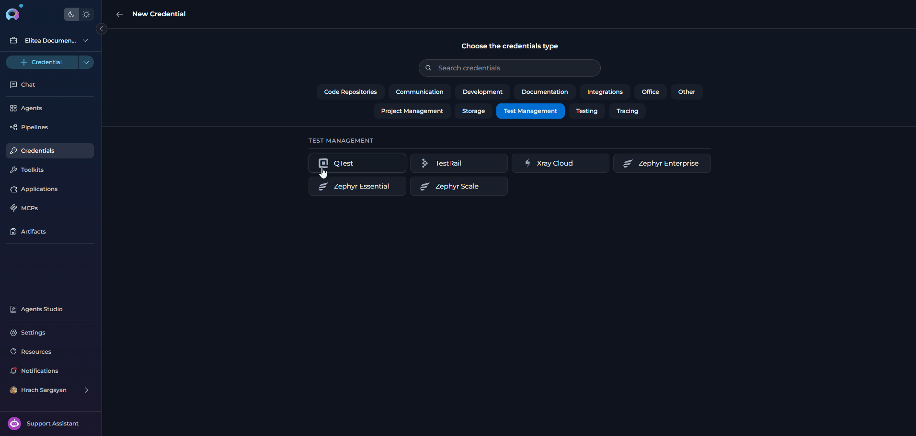Open Agents in the sidebar
This screenshot has width=916, height=436.
[x=50, y=108]
